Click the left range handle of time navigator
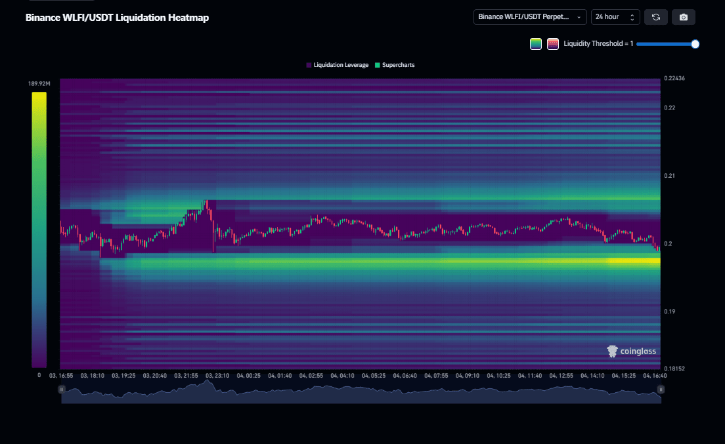725x444 pixels. tap(62, 389)
